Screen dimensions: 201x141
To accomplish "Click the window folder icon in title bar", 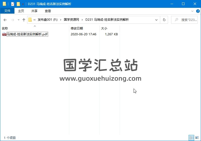I will tap(4, 4).
